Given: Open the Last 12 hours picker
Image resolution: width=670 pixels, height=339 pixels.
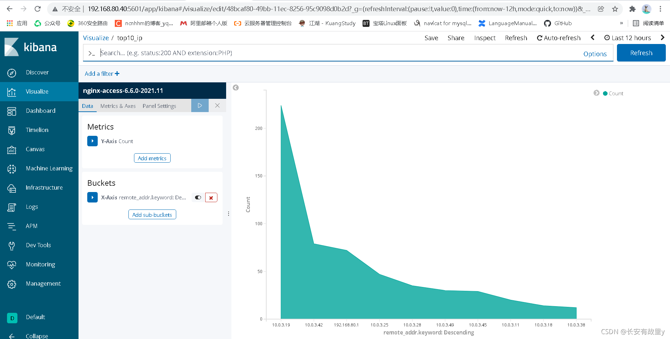Looking at the screenshot, I should 628,38.
